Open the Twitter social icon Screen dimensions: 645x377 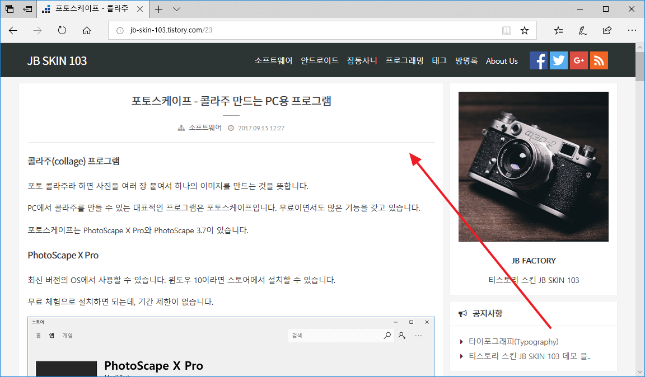559,60
